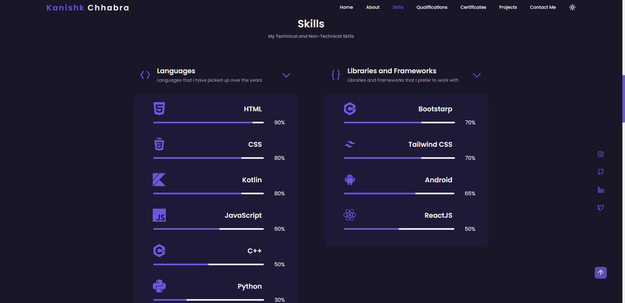This screenshot has height=303, width=625.
Task: Collapse the Languages section chevron
Action: (286, 75)
